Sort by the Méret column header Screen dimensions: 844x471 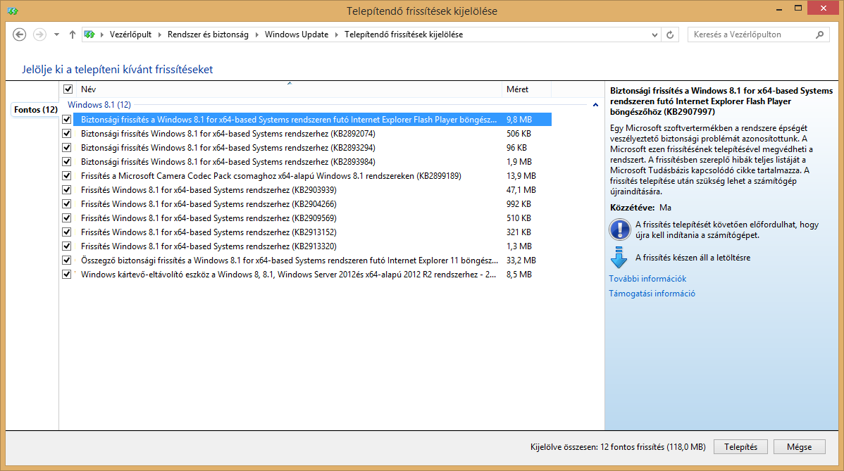tap(526, 89)
